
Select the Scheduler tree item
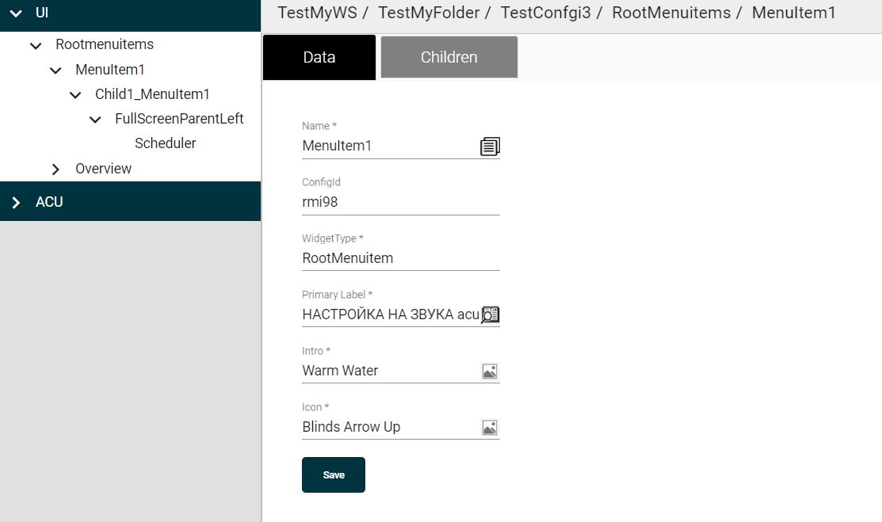165,143
